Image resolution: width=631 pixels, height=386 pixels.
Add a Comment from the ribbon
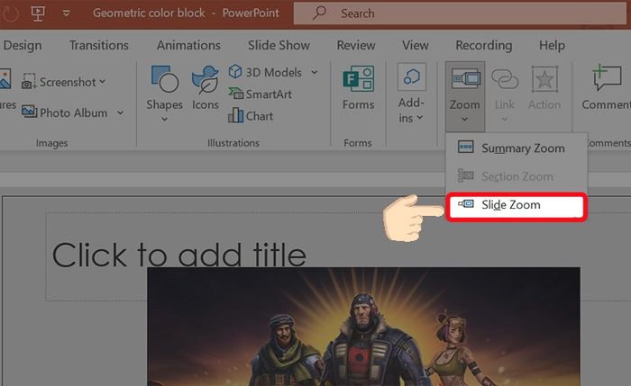[606, 88]
